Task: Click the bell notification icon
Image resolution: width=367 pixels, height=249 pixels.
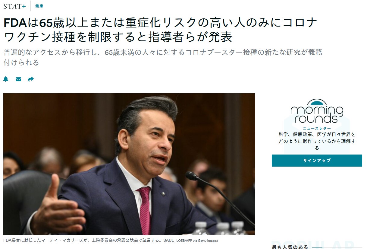Action: (x=6, y=79)
